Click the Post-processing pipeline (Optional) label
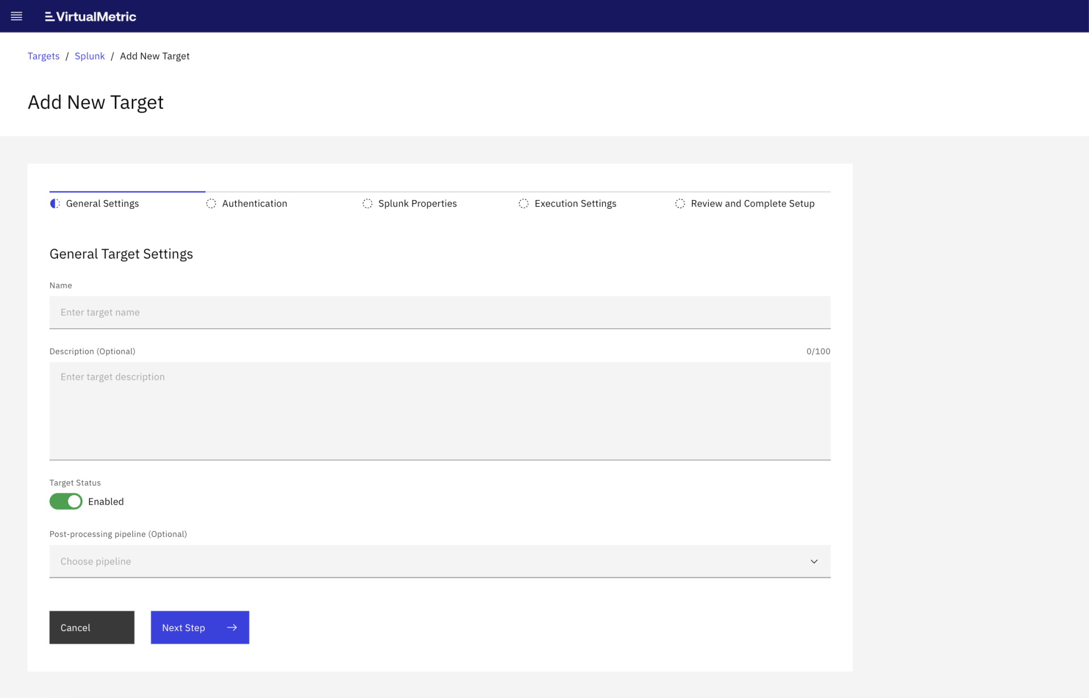 (118, 534)
